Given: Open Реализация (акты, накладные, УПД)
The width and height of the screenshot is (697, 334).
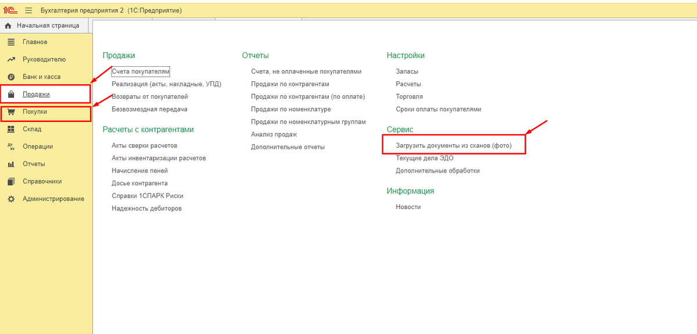Looking at the screenshot, I should pos(167,84).
